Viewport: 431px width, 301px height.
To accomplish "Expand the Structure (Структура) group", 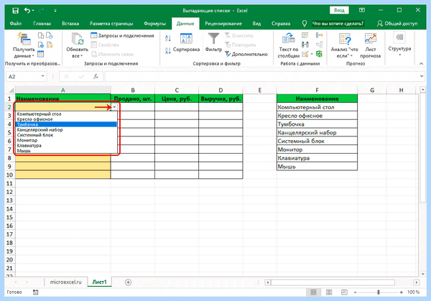I will coord(399,44).
